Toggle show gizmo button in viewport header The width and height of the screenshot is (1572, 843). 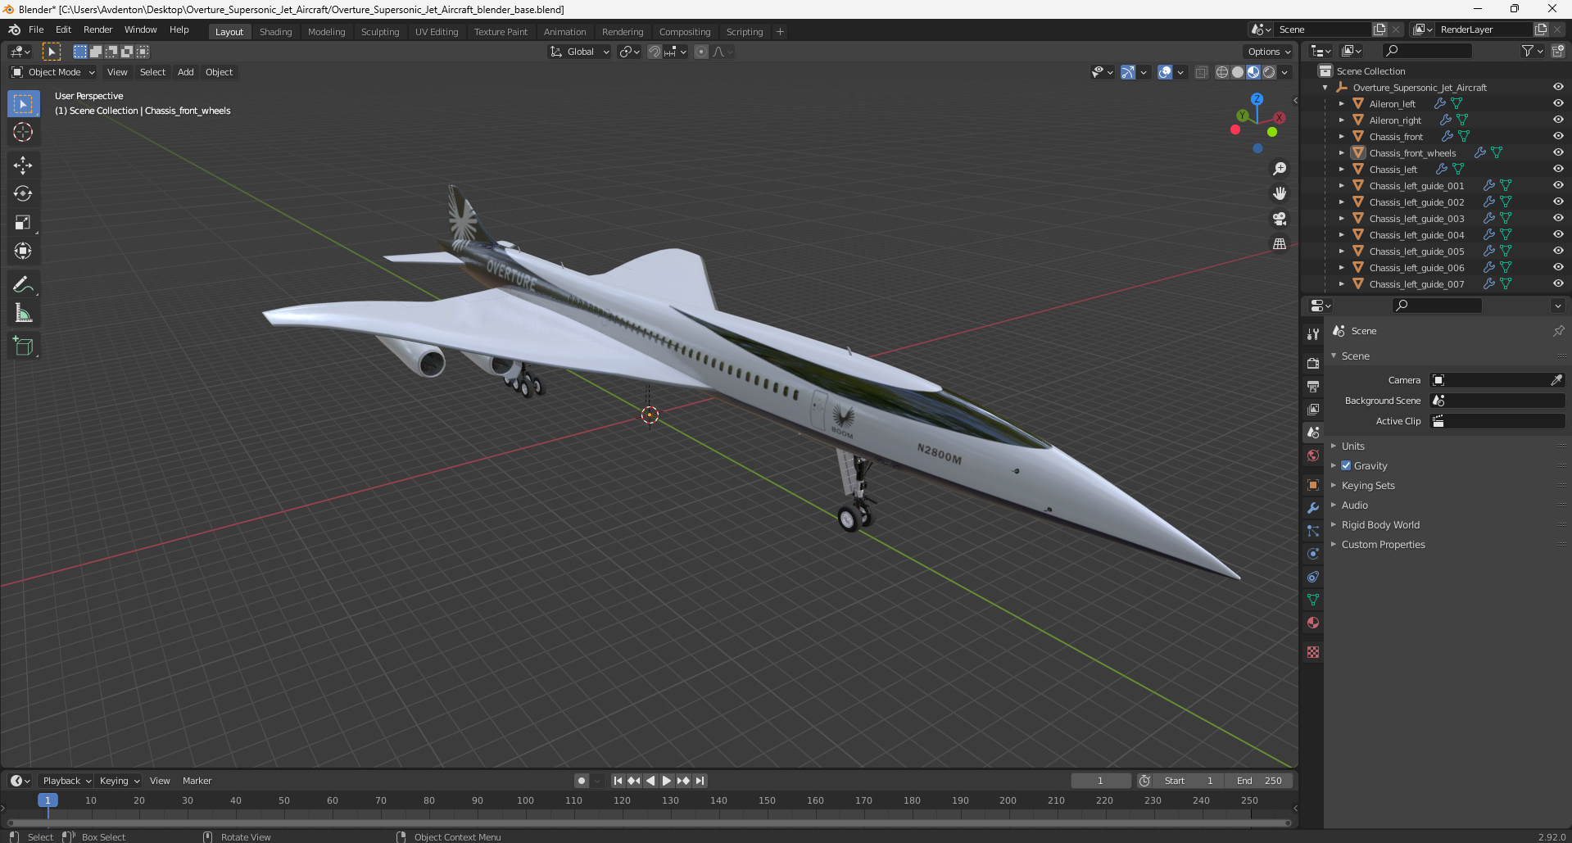(x=1128, y=72)
